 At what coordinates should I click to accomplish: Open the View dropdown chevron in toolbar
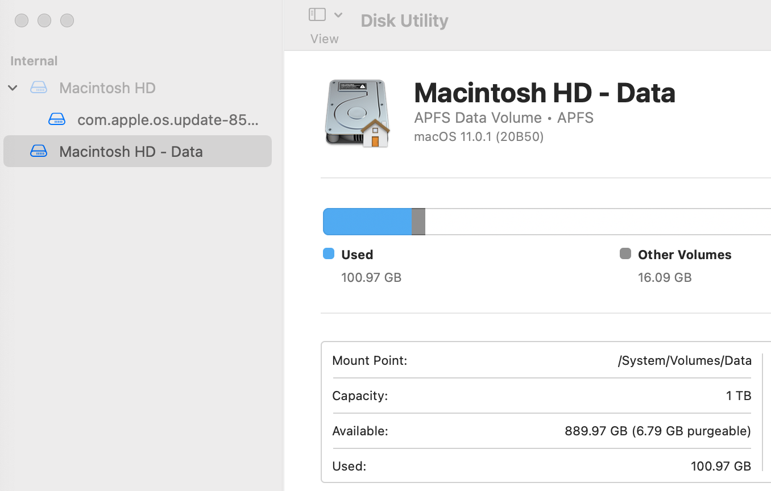[x=338, y=15]
